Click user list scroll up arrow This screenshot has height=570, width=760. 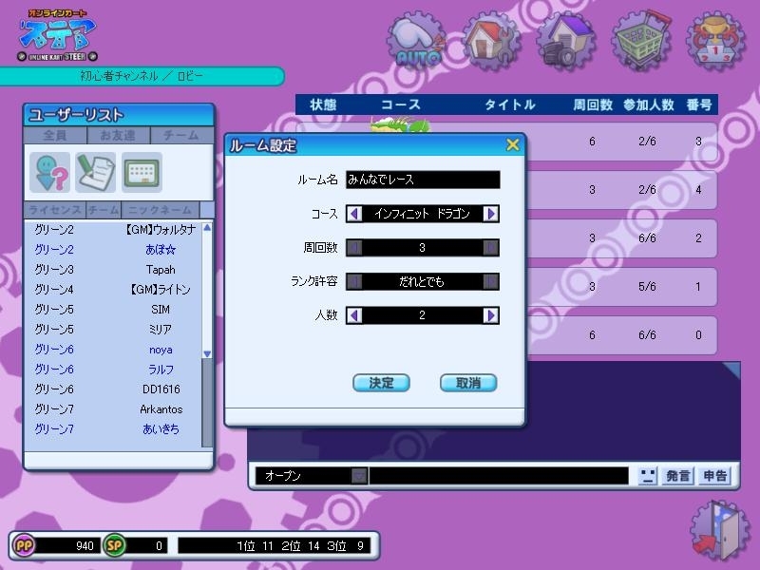[x=207, y=228]
